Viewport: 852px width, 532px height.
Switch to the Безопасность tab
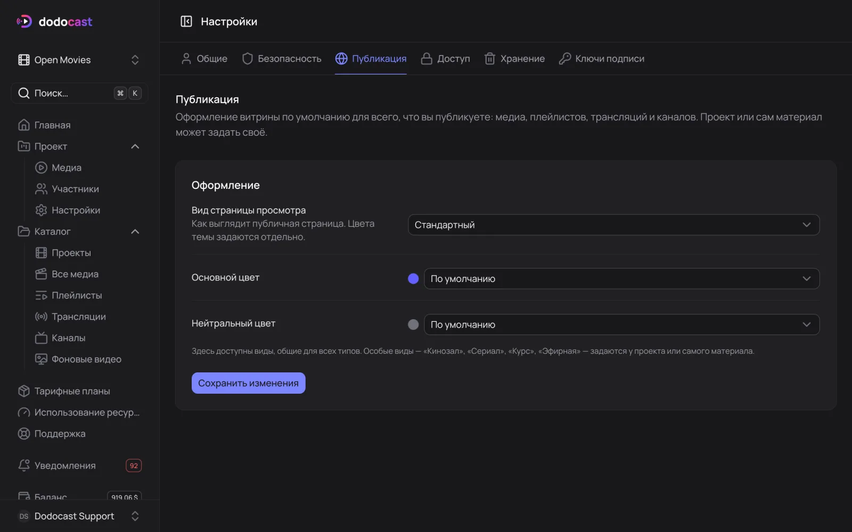point(282,59)
